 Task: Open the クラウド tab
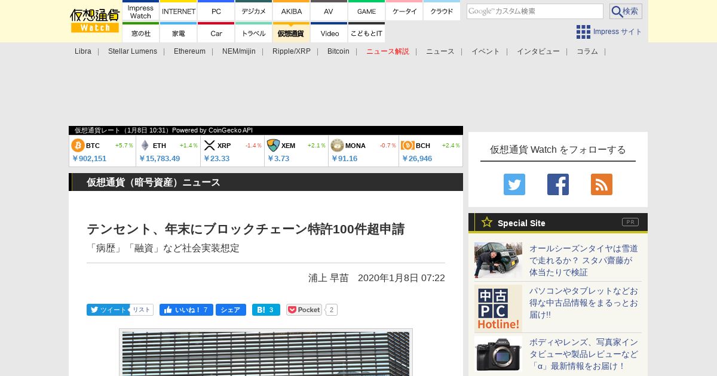coord(442,11)
